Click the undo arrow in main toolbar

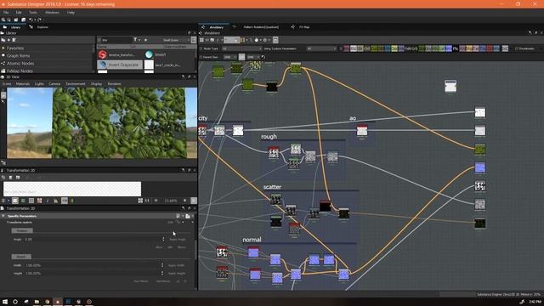pos(31,20)
